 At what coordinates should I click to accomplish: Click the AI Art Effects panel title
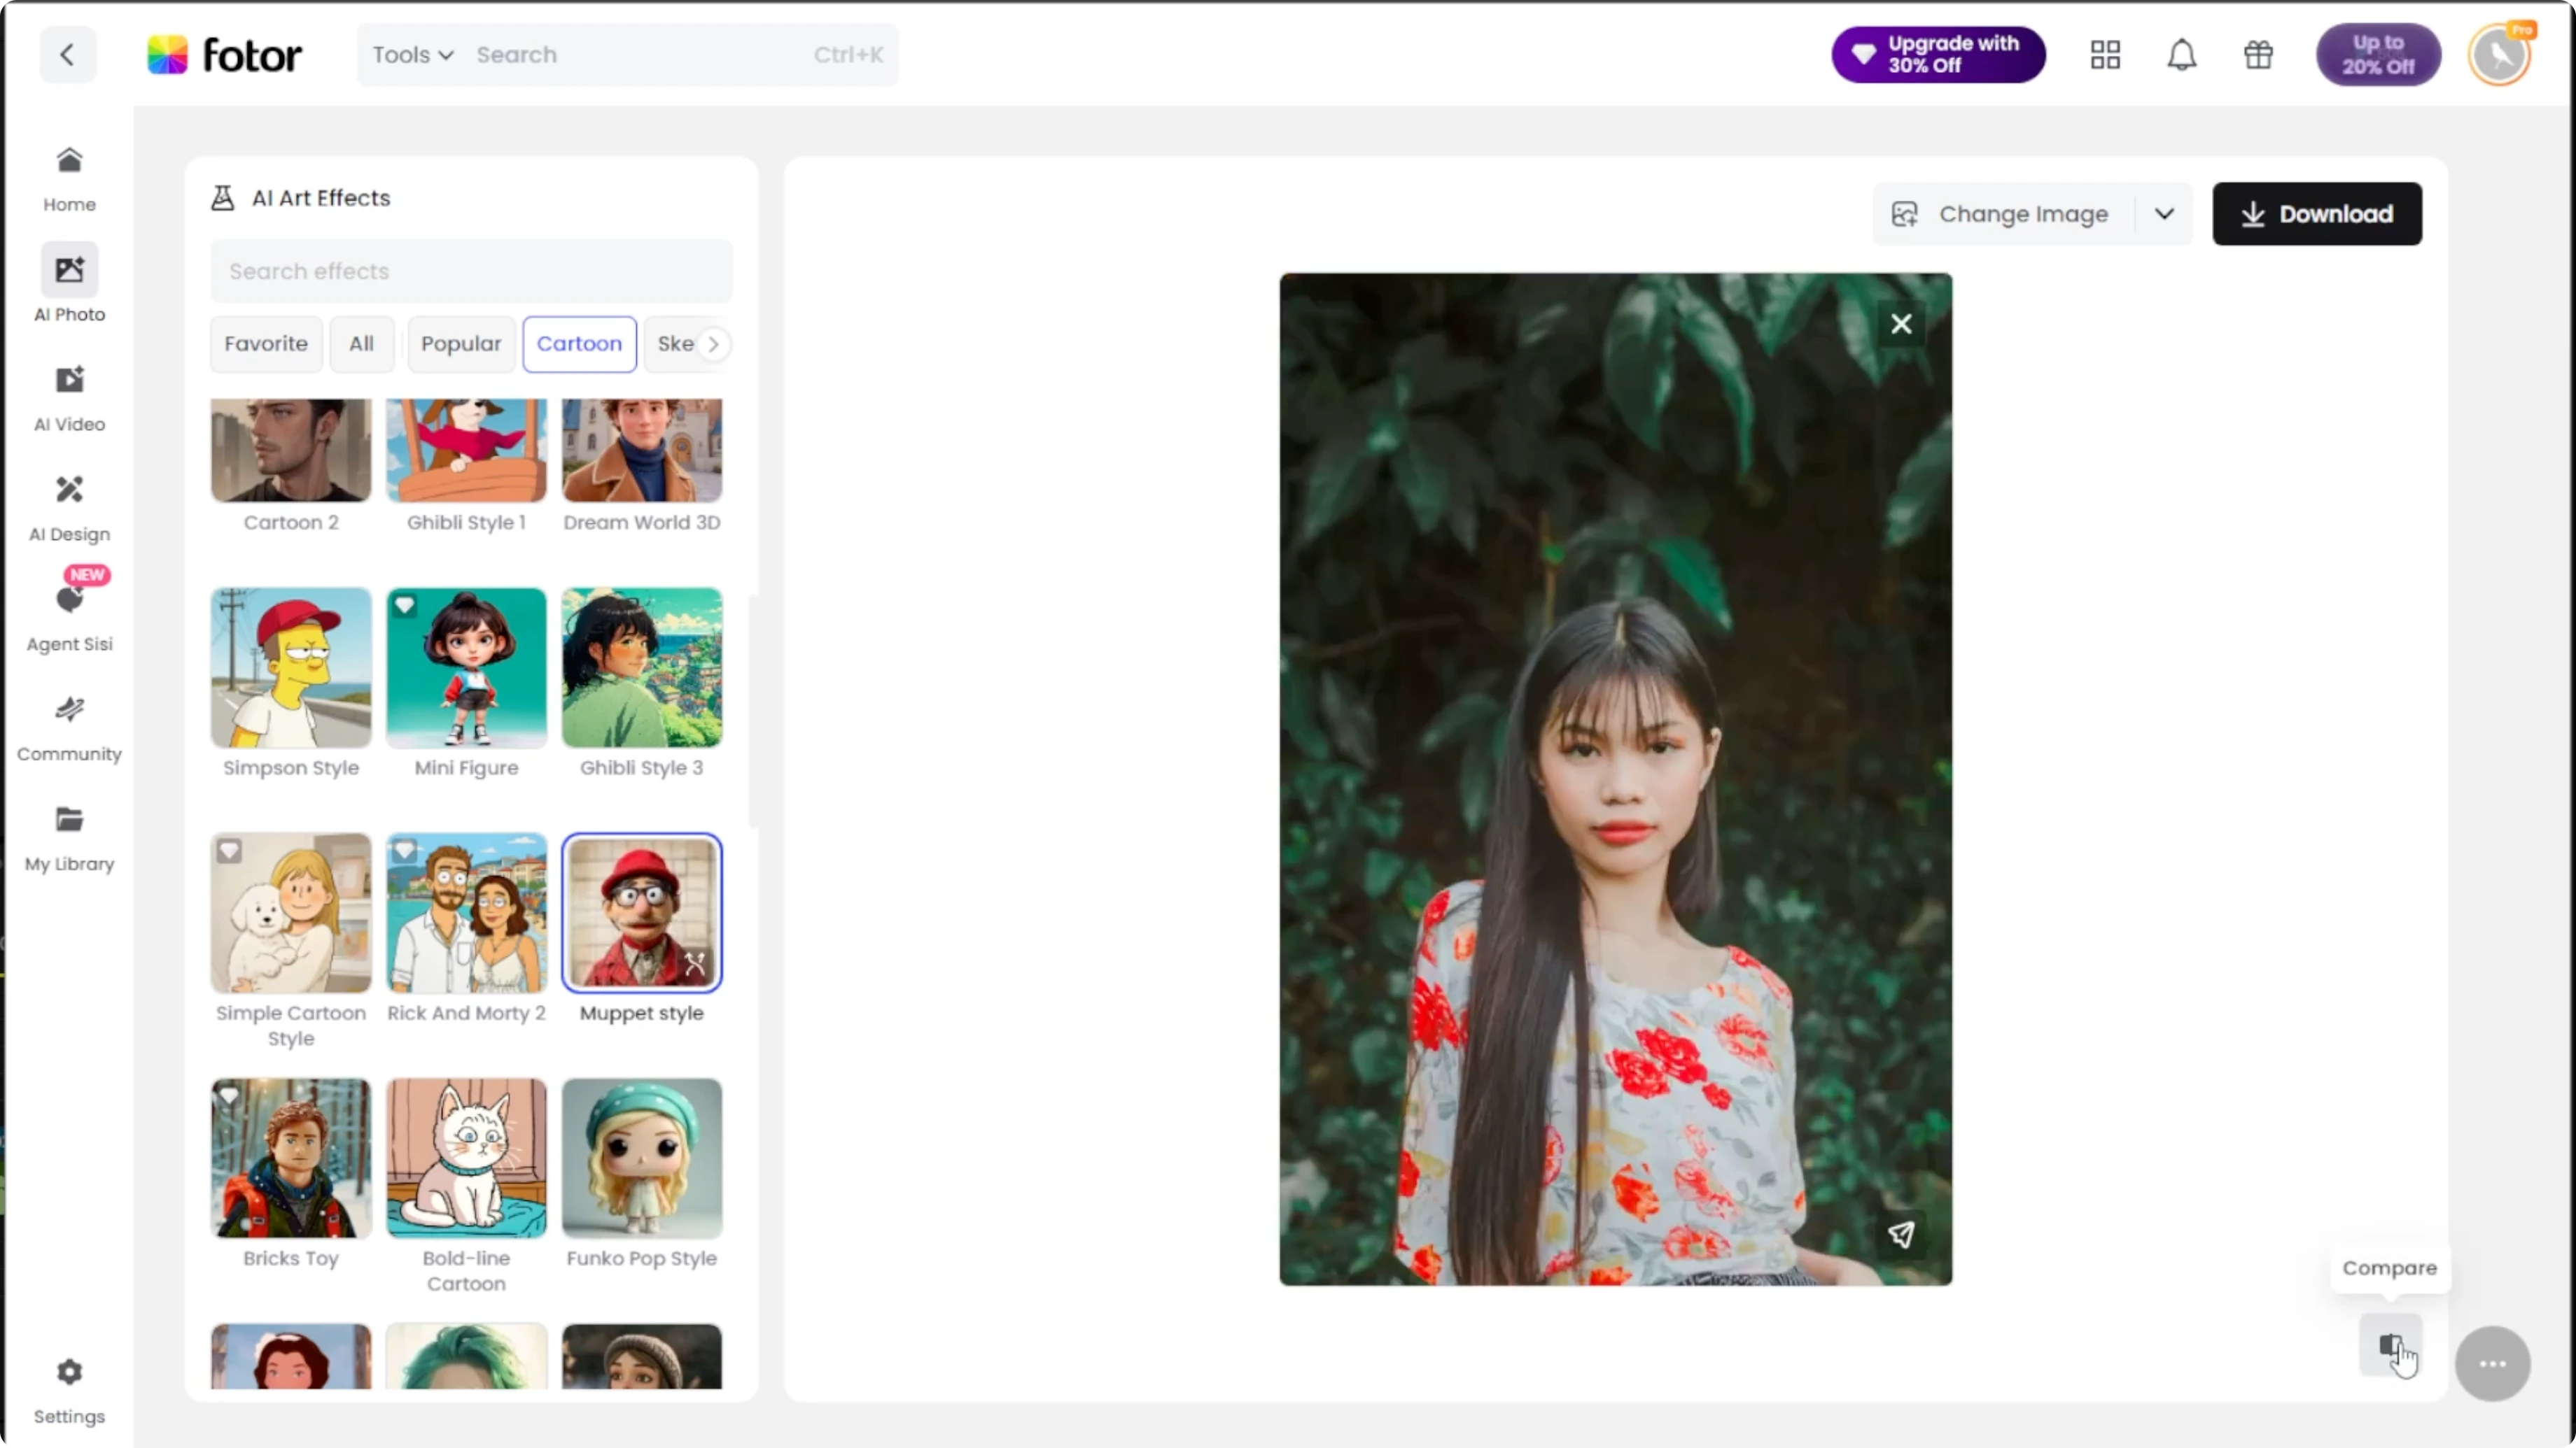(x=320, y=197)
